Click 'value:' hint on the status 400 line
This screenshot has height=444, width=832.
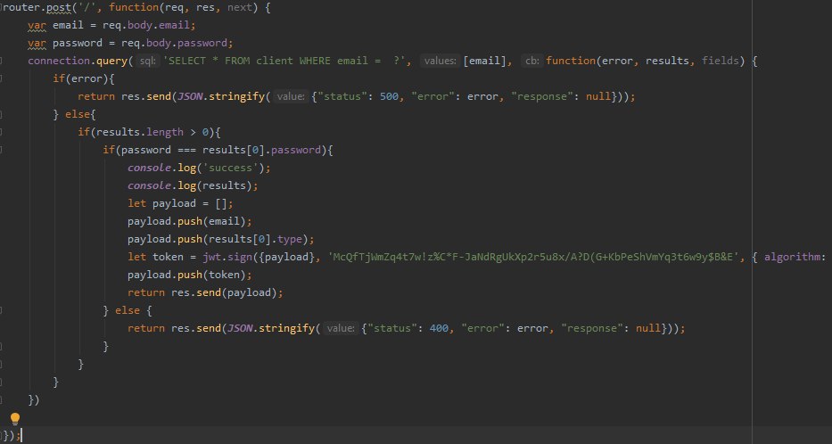340,328
